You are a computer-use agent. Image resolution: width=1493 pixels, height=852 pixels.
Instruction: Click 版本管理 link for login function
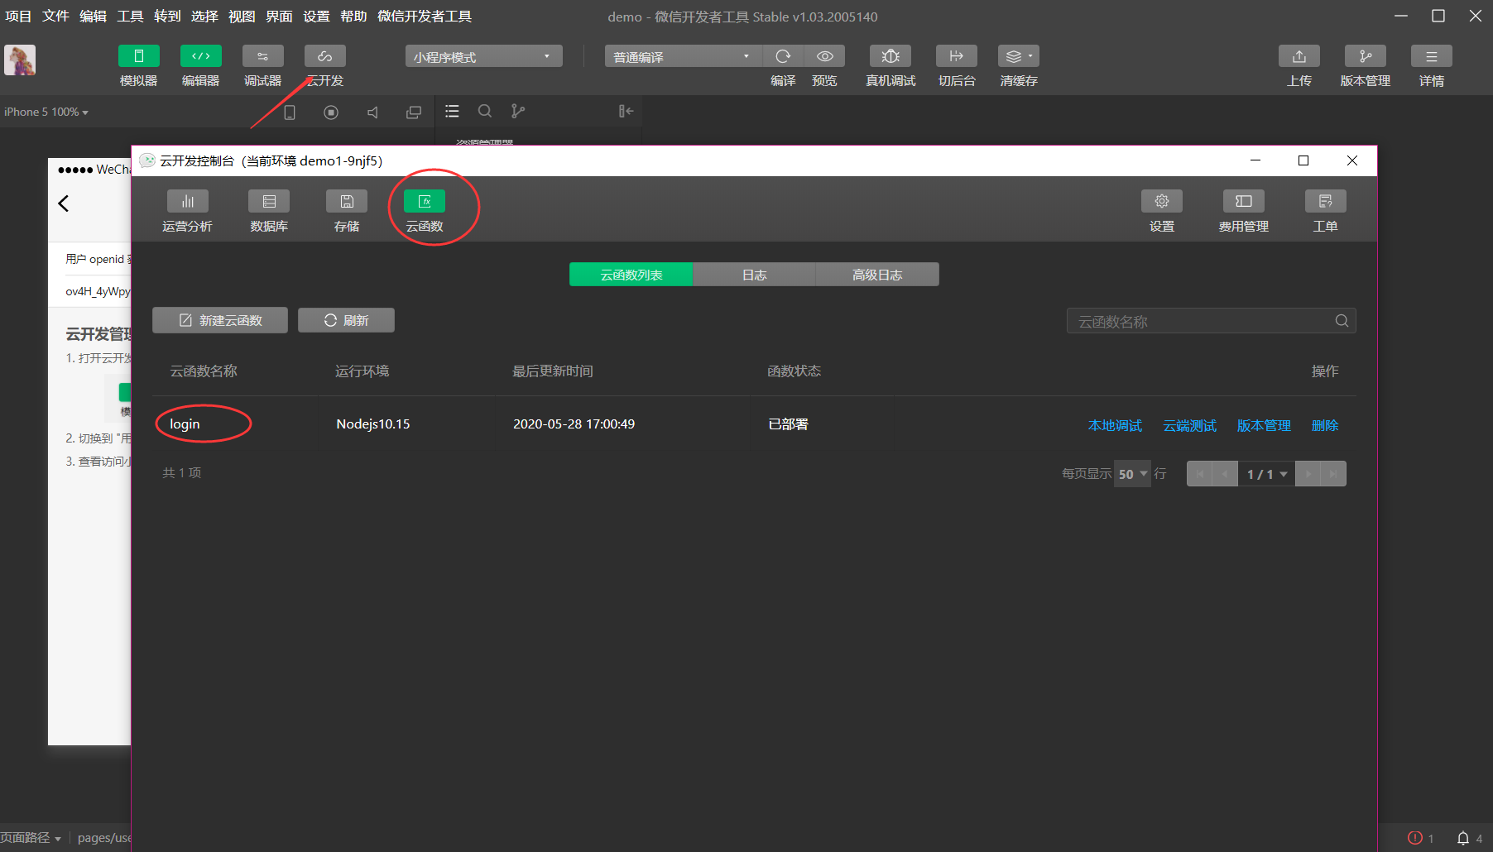[x=1264, y=425]
